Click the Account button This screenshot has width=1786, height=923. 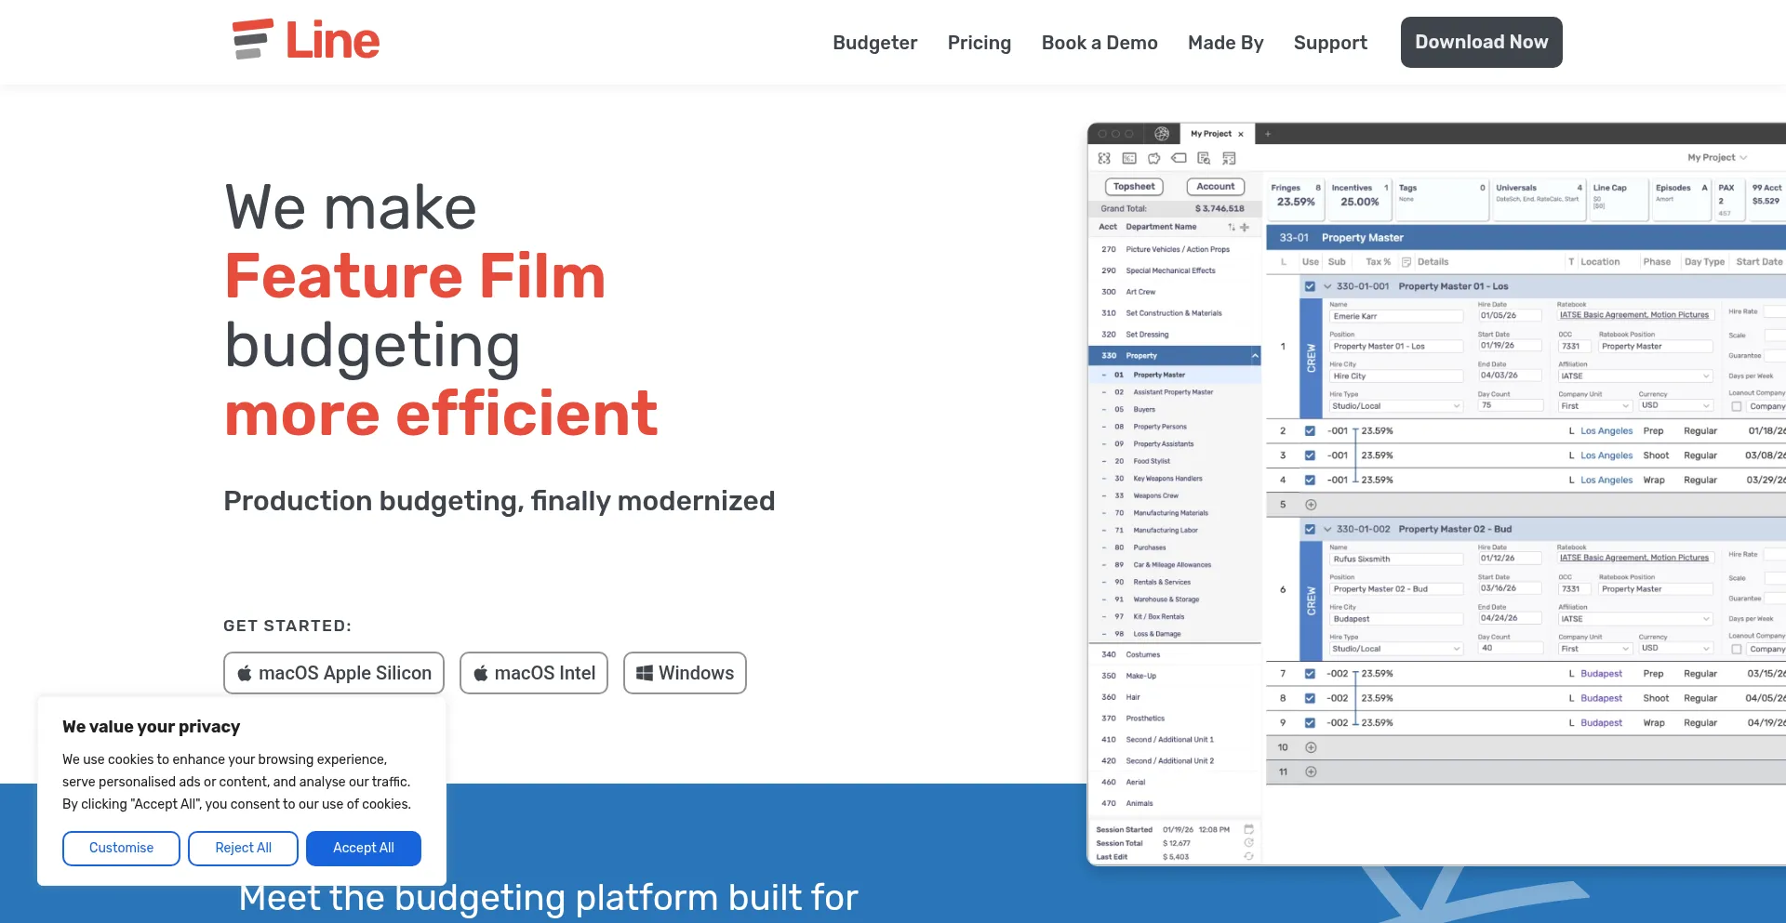(x=1216, y=187)
